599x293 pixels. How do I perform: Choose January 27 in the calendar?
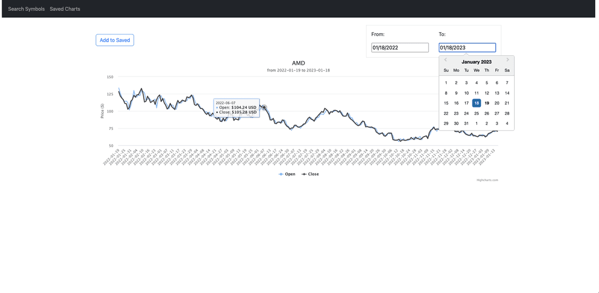[497, 114]
